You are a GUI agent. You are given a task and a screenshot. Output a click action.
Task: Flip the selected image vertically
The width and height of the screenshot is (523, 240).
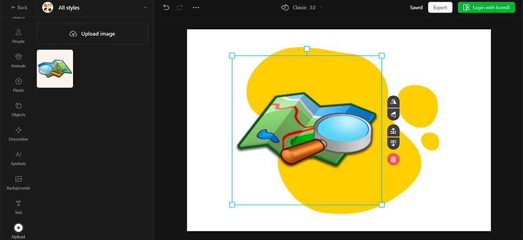coord(393,115)
